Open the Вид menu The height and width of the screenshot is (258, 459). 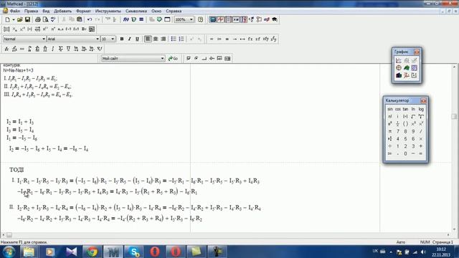click(46, 11)
